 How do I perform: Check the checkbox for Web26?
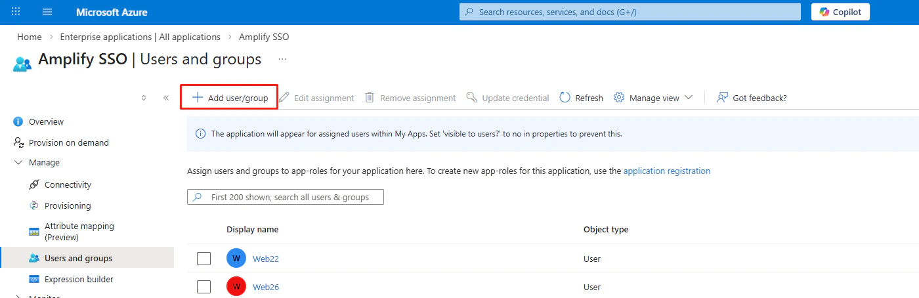[x=203, y=287]
